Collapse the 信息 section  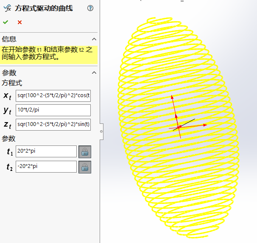click(x=94, y=39)
